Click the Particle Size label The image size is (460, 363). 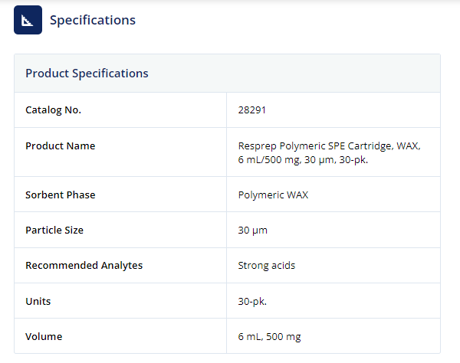tap(54, 231)
